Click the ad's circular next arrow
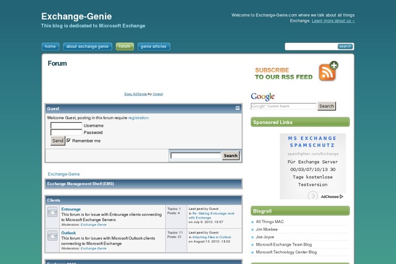This screenshot has width=396, height=264. coord(313,195)
